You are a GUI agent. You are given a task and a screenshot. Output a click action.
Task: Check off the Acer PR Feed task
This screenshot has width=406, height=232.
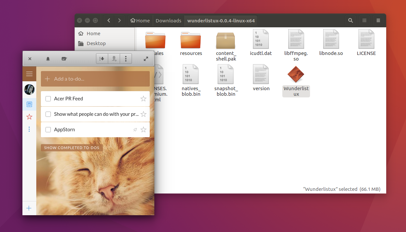coord(48,99)
